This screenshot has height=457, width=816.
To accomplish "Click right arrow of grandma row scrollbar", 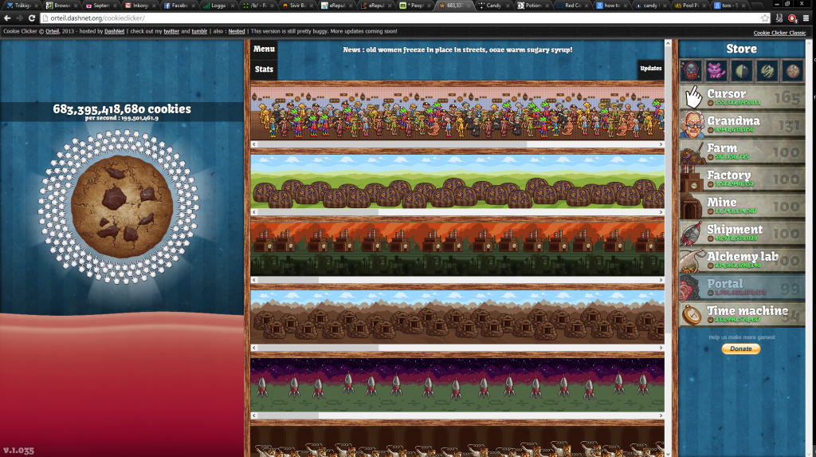I will tap(661, 144).
